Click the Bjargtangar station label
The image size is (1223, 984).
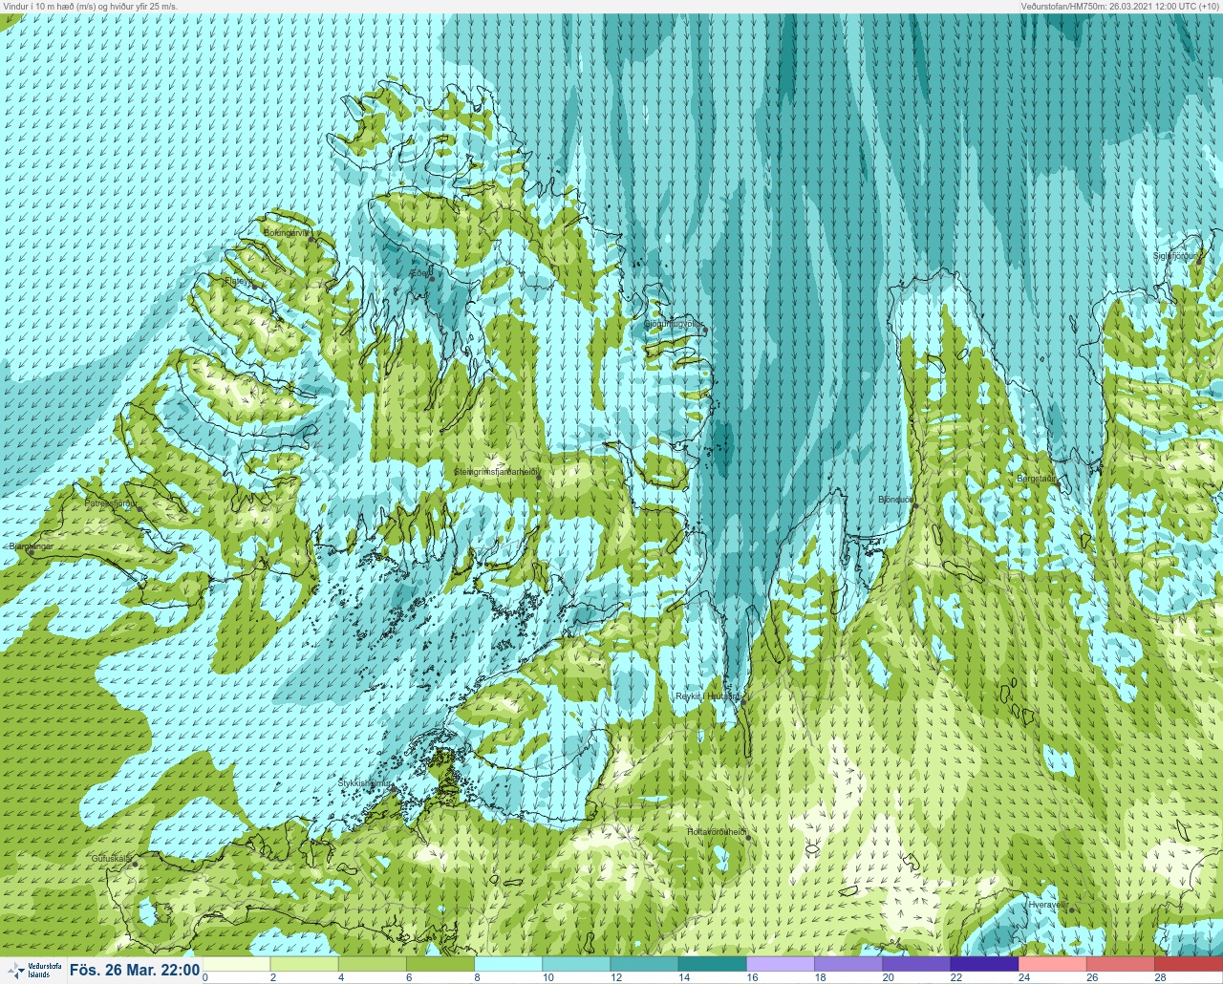32,546
